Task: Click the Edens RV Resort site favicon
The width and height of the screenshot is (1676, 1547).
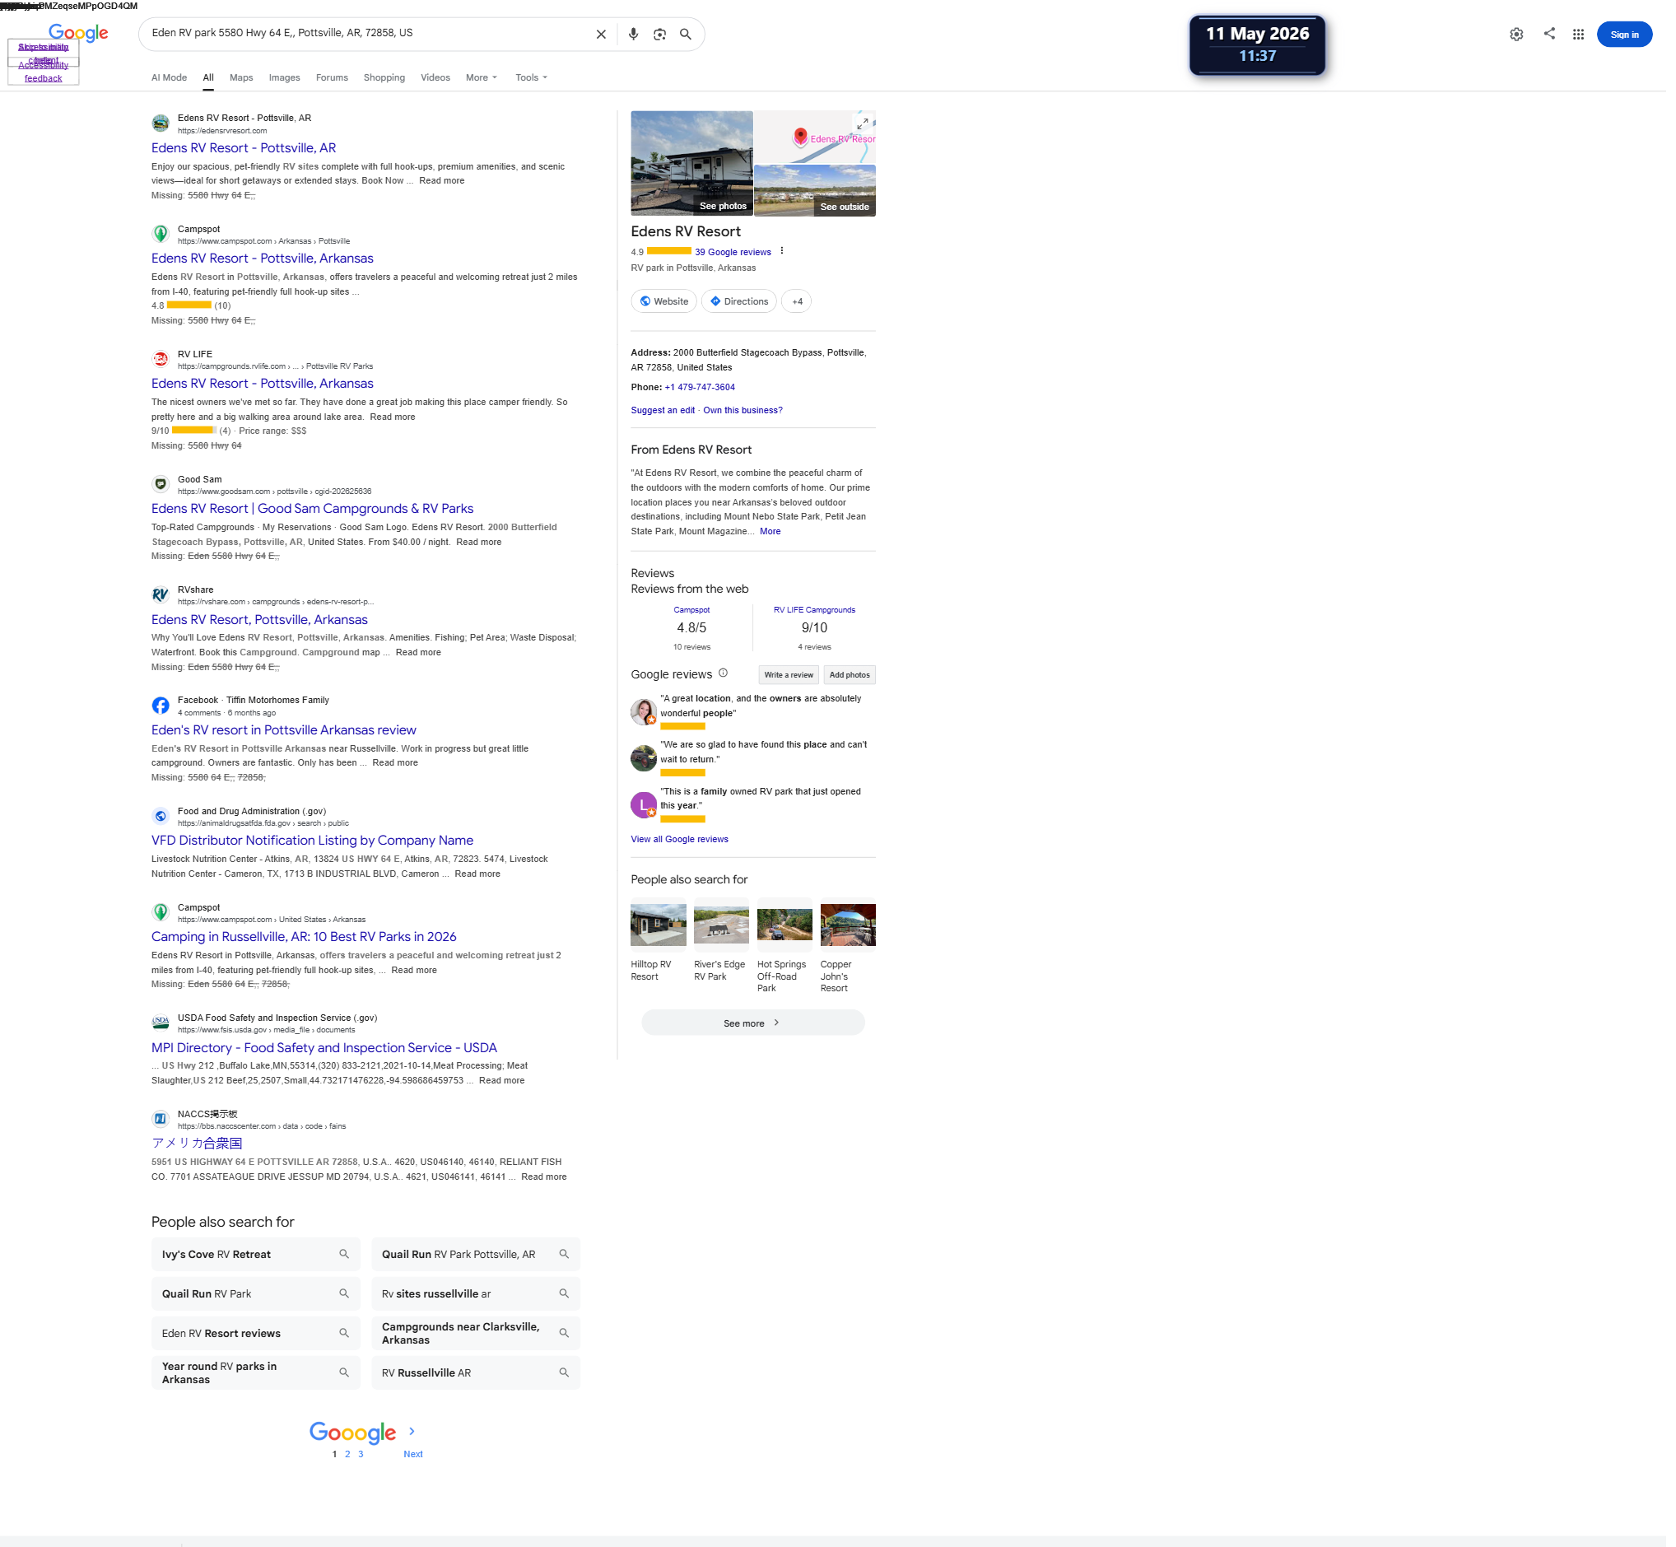Action: click(x=161, y=123)
